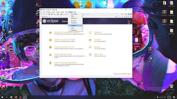Click the Eclipse taskbar button

(25, 97)
